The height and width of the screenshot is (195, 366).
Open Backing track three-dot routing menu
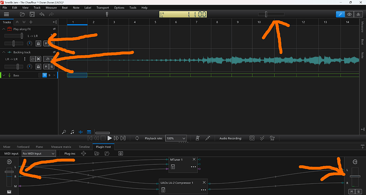tap(25, 59)
